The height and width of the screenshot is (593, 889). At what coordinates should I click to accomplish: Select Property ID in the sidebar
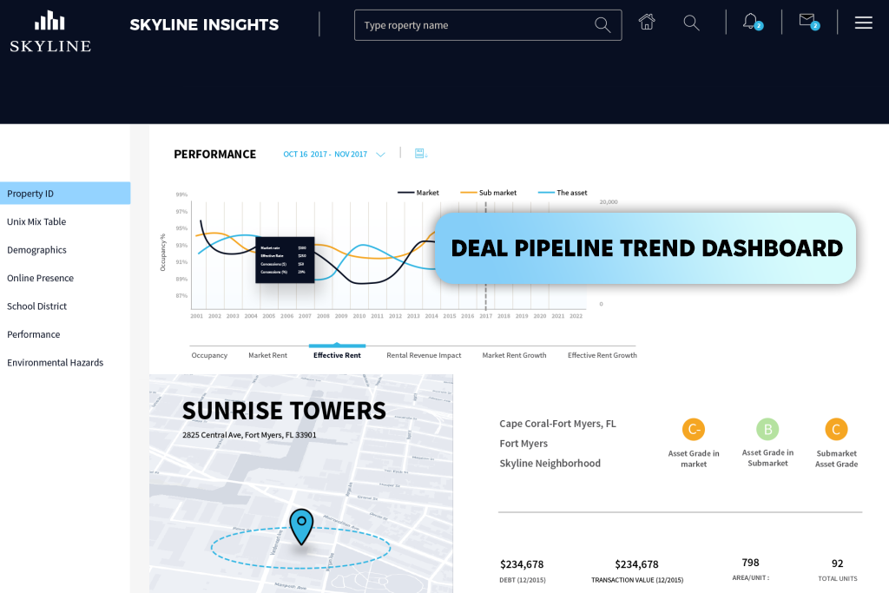click(65, 194)
